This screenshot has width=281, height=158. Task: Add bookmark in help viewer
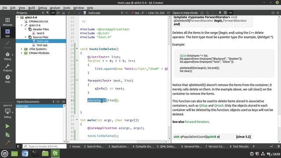[220, 13]
